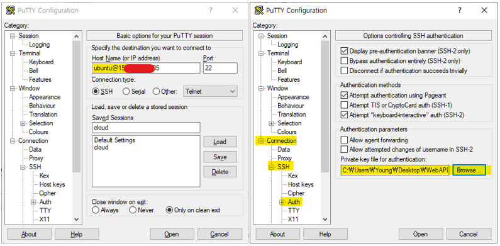Select Translation in right window tree
Image resolution: width=500 pixels, height=246 pixels.
292,115
